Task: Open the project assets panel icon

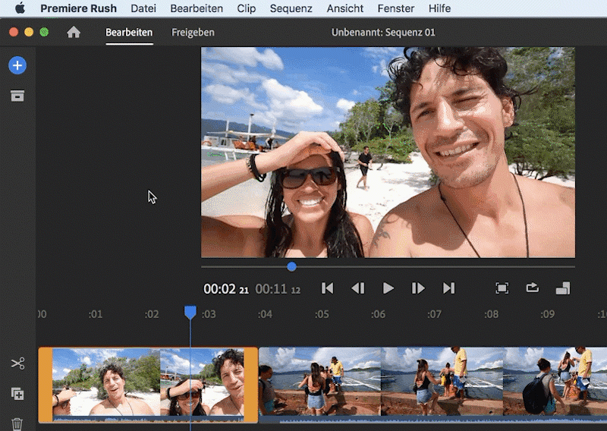Action: [x=17, y=96]
